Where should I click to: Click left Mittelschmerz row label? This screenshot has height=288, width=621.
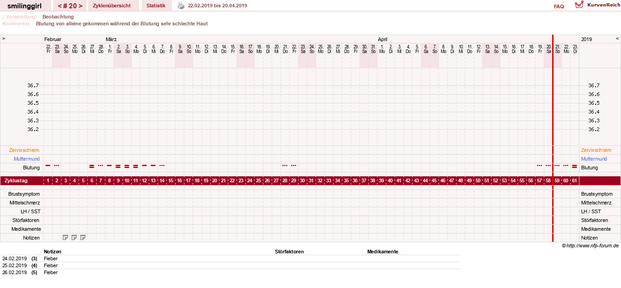25,203
